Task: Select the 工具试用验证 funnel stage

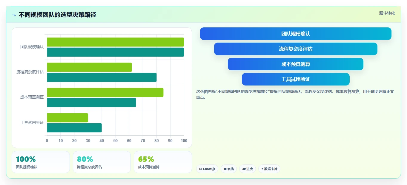Action: click(x=296, y=79)
